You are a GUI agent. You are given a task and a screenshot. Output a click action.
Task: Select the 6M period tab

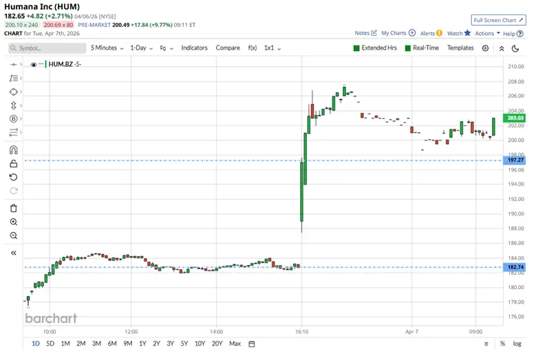[x=112, y=344]
